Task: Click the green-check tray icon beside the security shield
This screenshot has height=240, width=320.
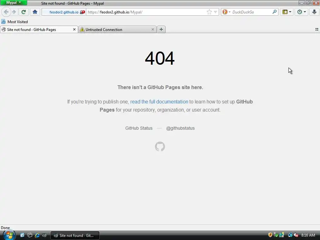Action: point(276,235)
